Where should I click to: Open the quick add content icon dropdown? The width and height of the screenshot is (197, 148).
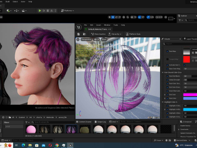tap(9, 11)
